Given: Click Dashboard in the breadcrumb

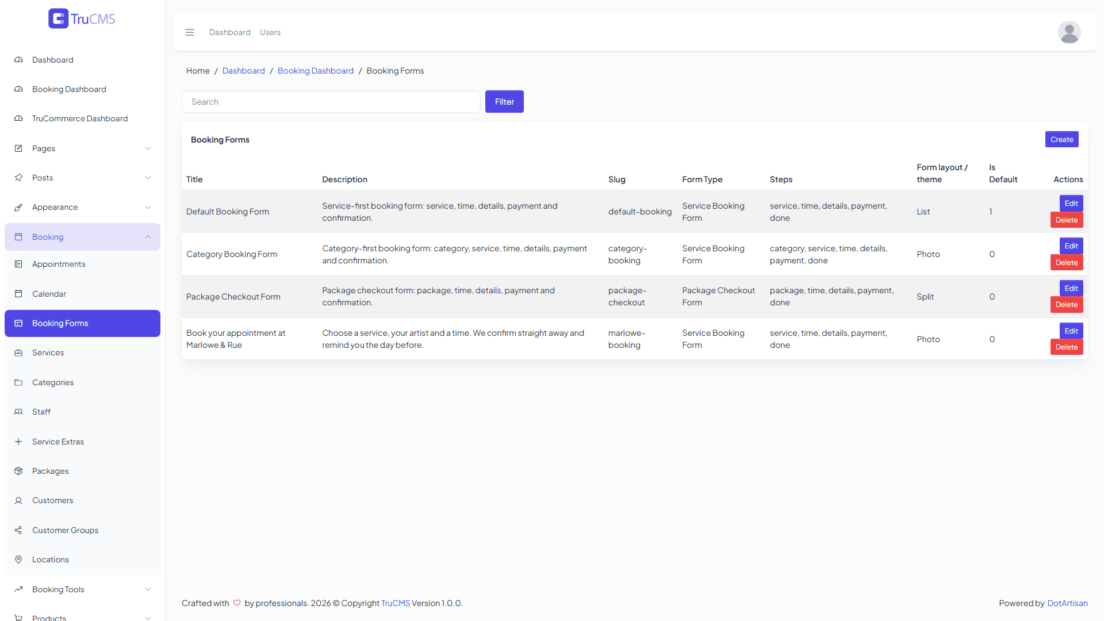Looking at the screenshot, I should (244, 71).
